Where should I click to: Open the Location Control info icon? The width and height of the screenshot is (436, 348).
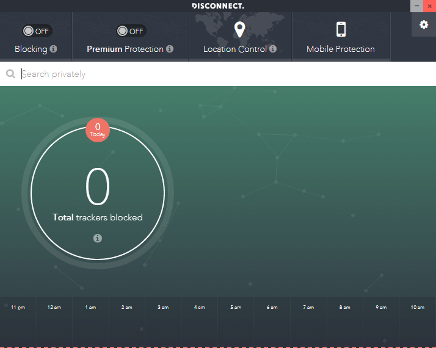[273, 49]
